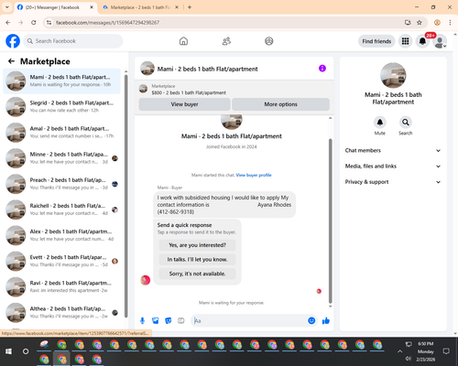458x366 pixels.
Task: Click the conversation list scrollbar
Action: tap(125, 197)
